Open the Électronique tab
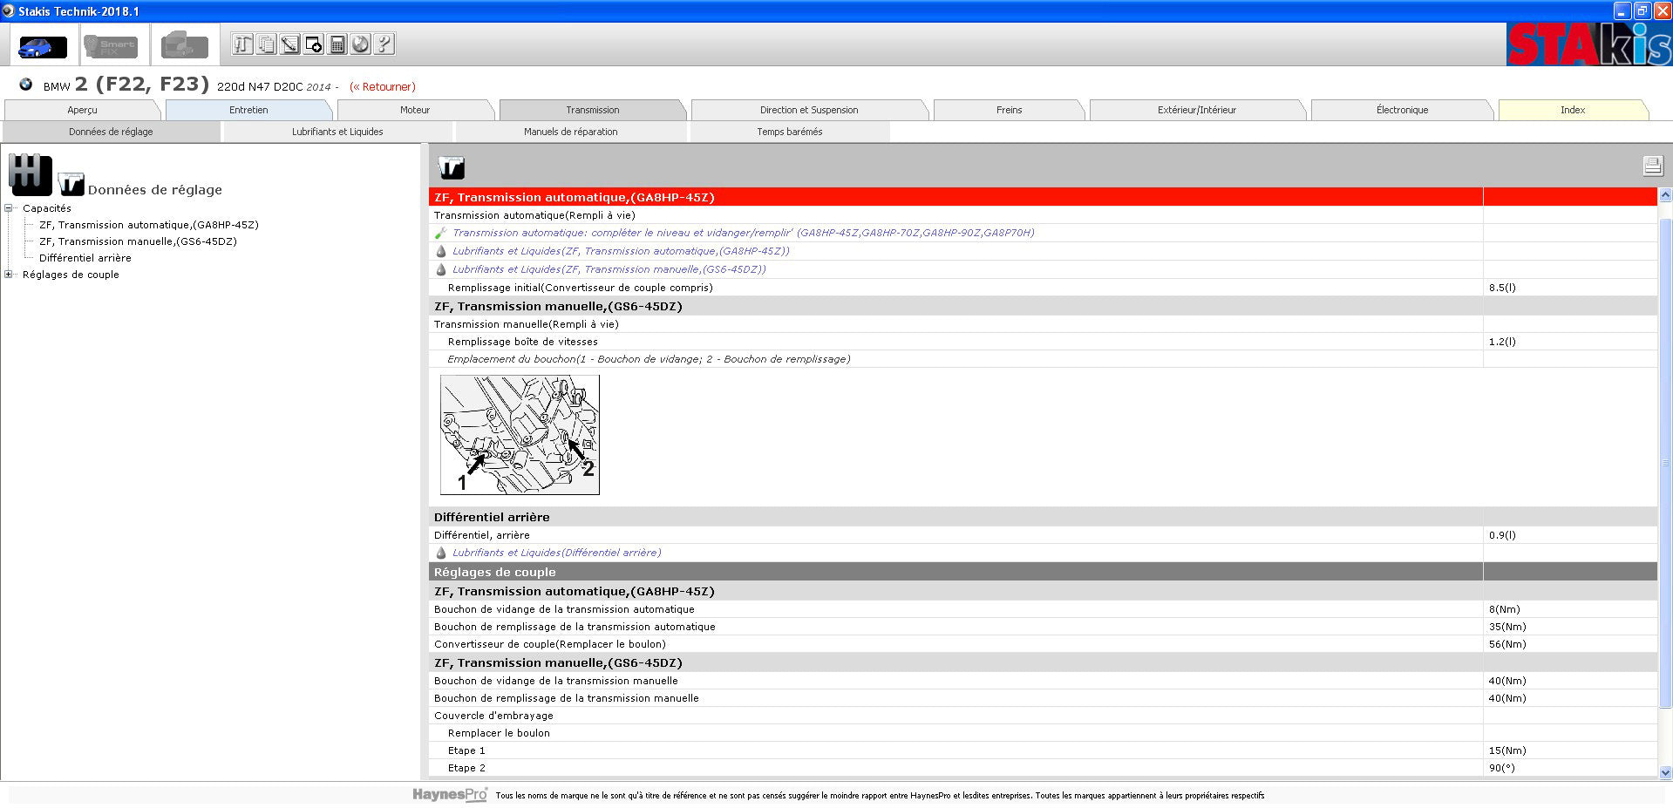This screenshot has width=1673, height=808. pos(1403,110)
